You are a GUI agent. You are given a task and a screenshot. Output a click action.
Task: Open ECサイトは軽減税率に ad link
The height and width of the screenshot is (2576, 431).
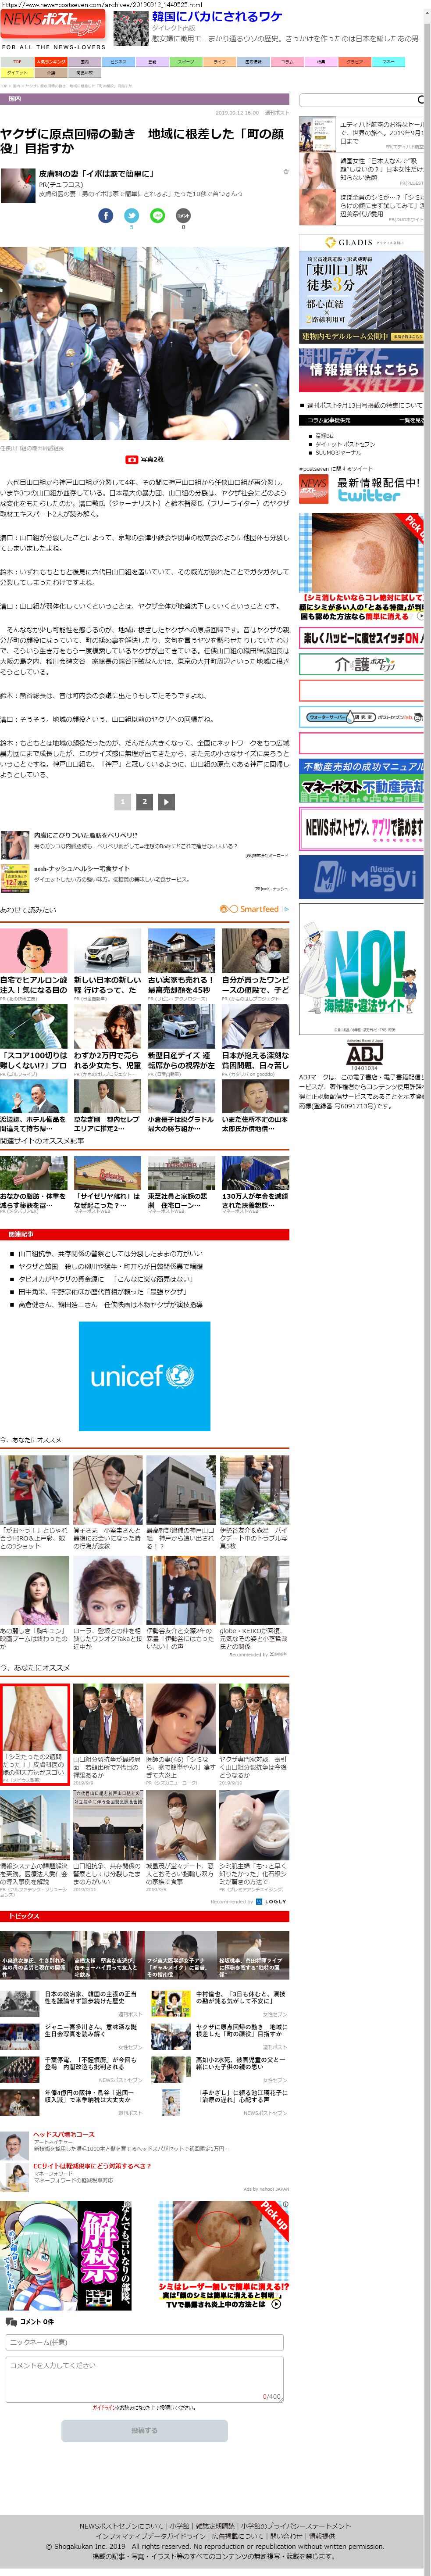(x=92, y=2166)
